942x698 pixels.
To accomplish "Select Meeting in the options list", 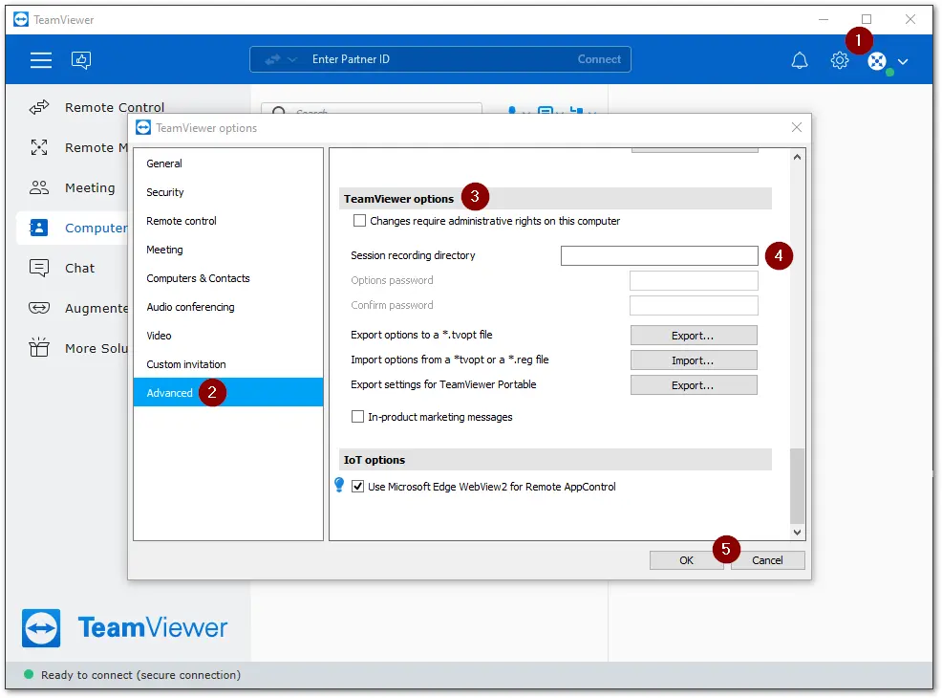I will click(x=228, y=250).
